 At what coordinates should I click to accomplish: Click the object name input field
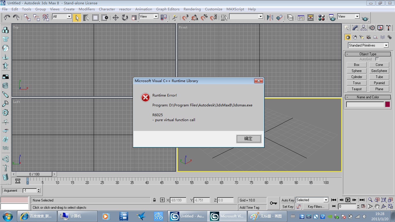[365, 105]
